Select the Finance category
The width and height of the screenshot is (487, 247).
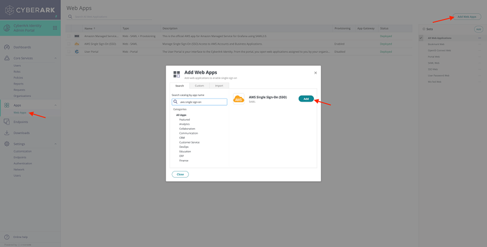tap(184, 161)
